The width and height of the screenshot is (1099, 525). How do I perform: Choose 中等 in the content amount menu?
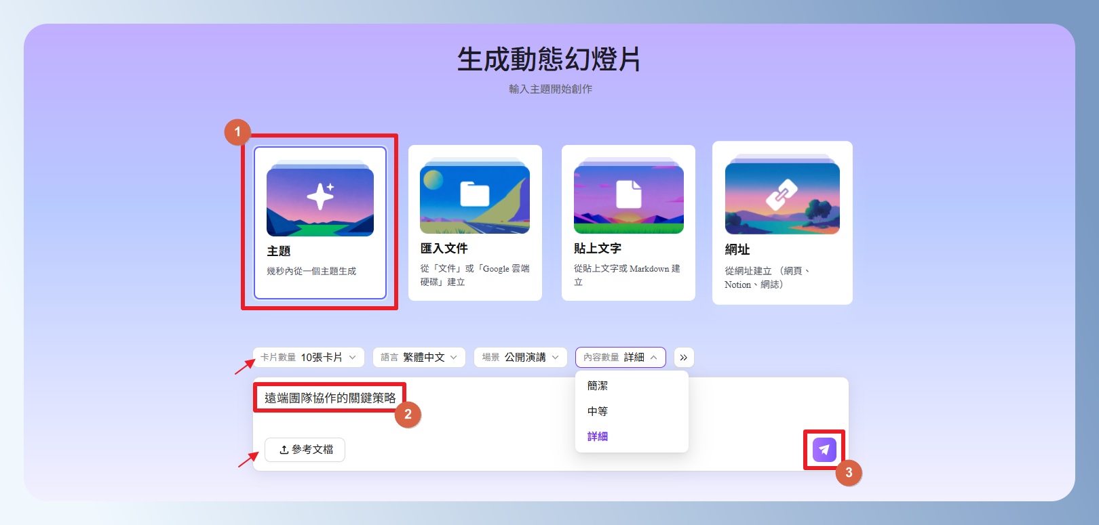[x=598, y=411]
